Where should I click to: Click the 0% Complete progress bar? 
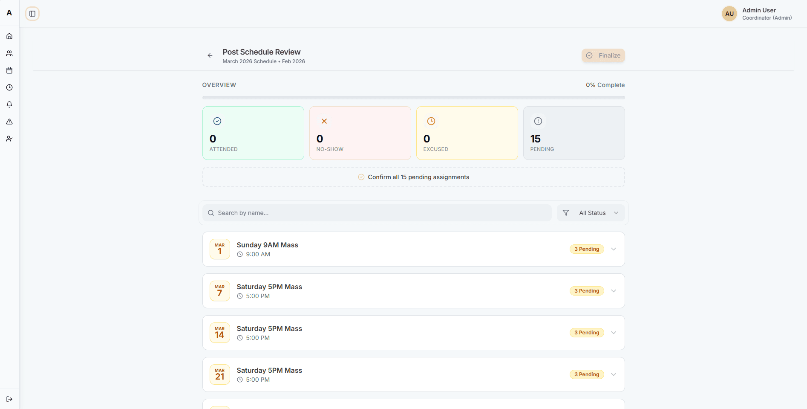[x=413, y=97]
